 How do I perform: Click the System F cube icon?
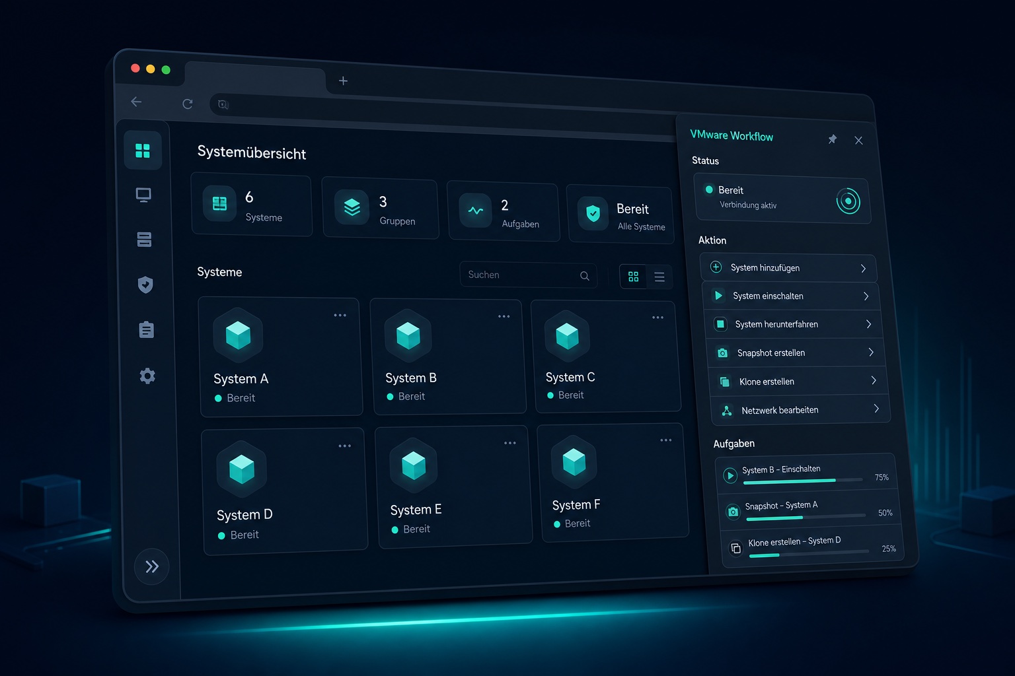click(574, 461)
